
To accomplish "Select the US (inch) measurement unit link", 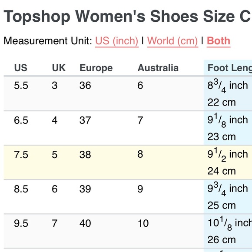I will pyautogui.click(x=117, y=41).
